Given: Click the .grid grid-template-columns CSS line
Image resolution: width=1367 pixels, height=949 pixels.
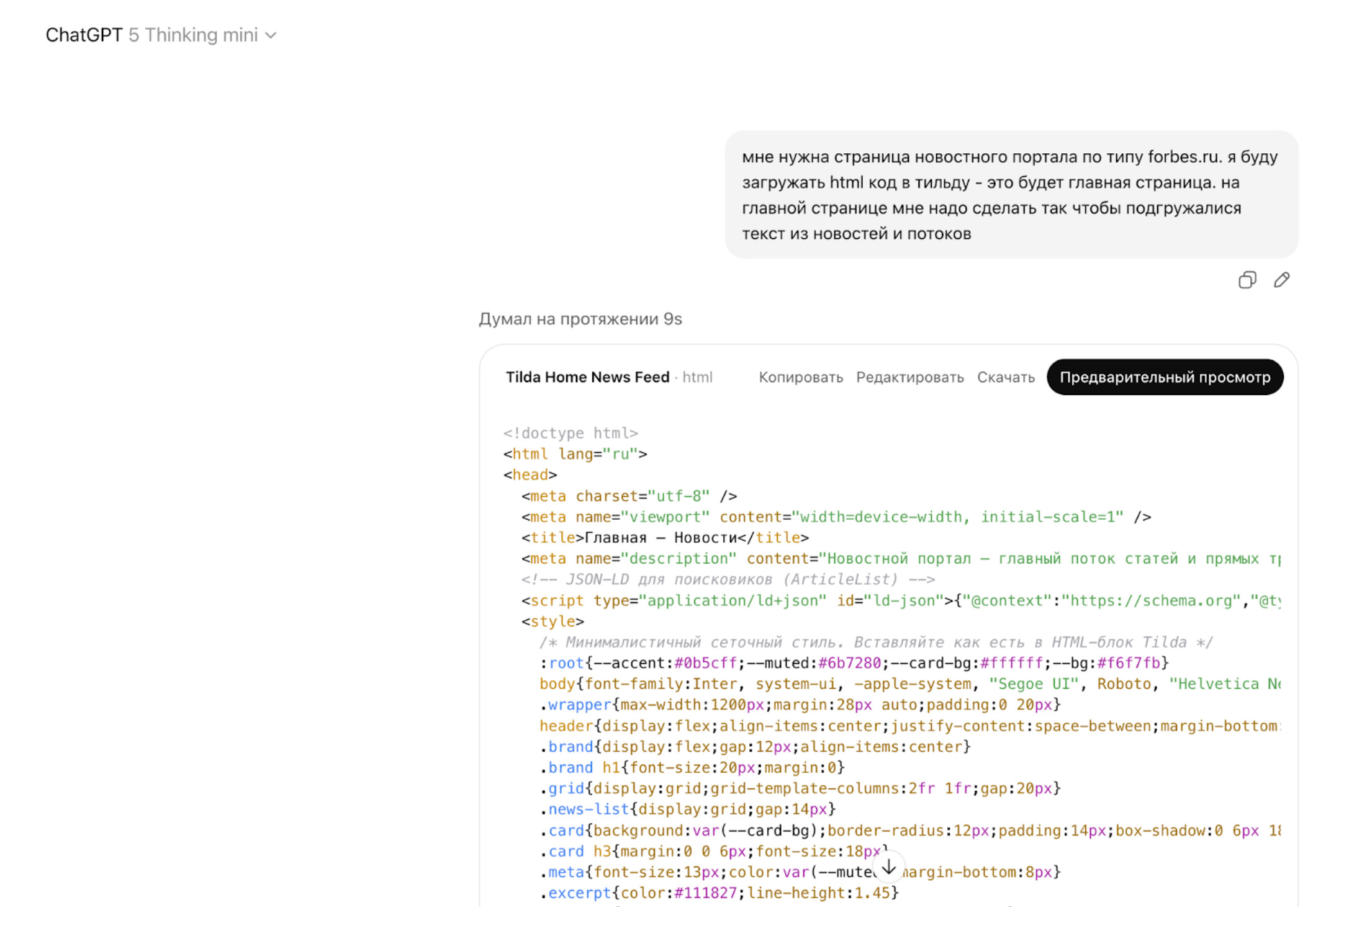Looking at the screenshot, I should click(x=801, y=788).
